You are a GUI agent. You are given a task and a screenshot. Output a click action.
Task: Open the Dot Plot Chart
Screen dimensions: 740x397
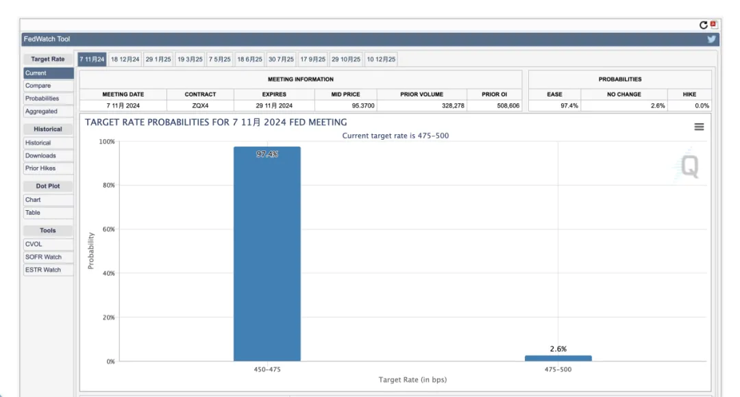coord(49,200)
